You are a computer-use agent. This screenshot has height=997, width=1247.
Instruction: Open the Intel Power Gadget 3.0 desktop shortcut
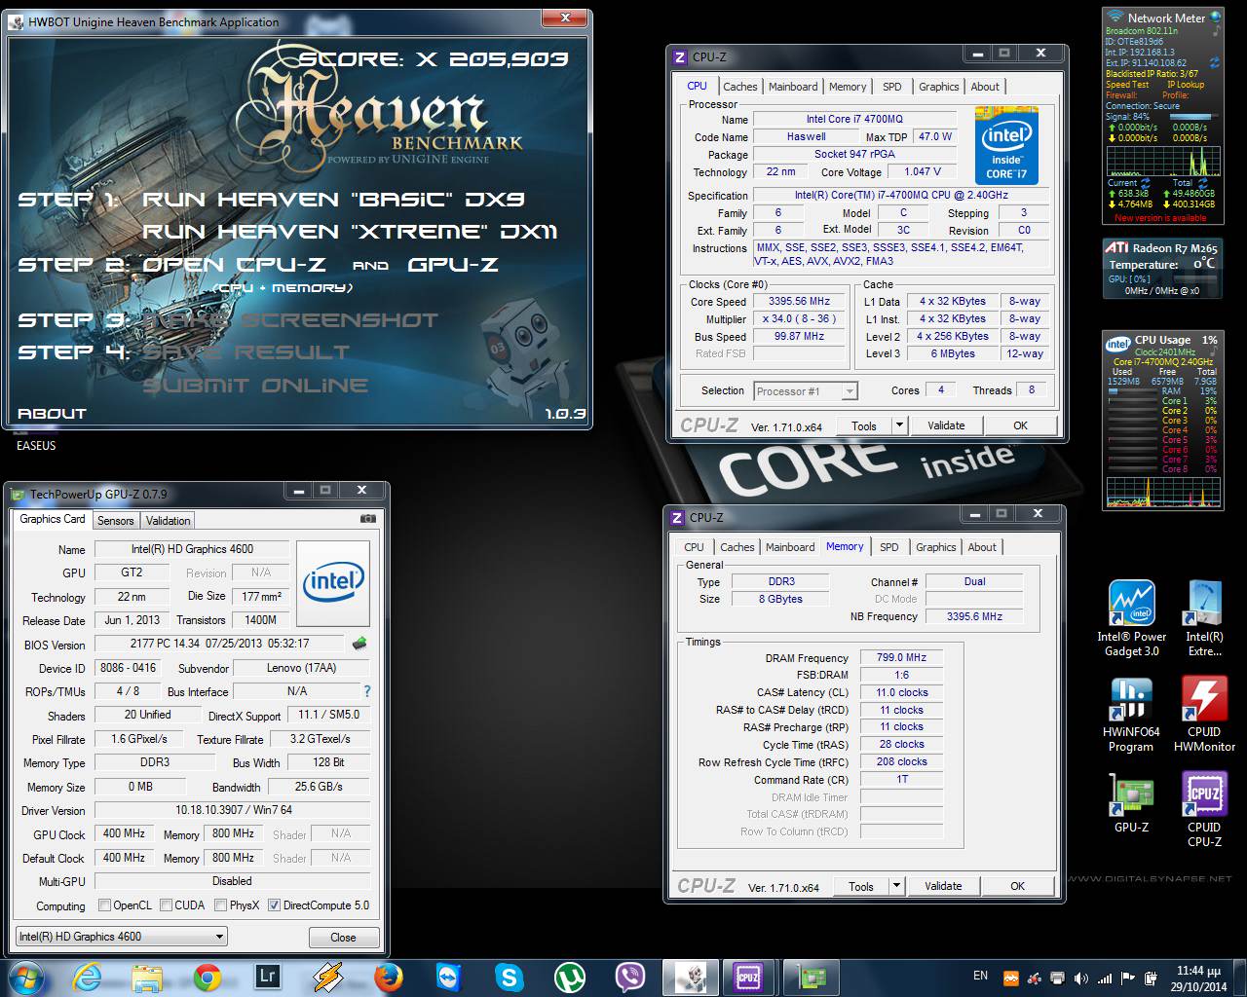point(1131,618)
